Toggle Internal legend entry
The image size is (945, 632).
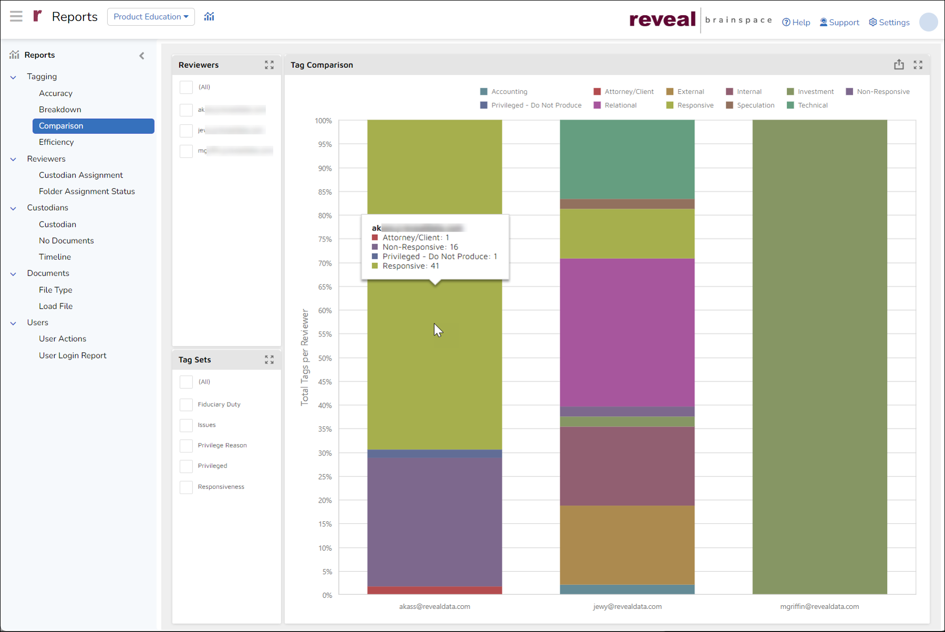(x=744, y=91)
